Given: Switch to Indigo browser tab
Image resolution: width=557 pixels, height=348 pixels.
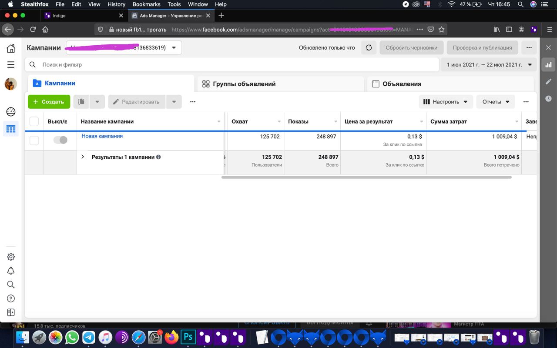Looking at the screenshot, I should point(84,15).
